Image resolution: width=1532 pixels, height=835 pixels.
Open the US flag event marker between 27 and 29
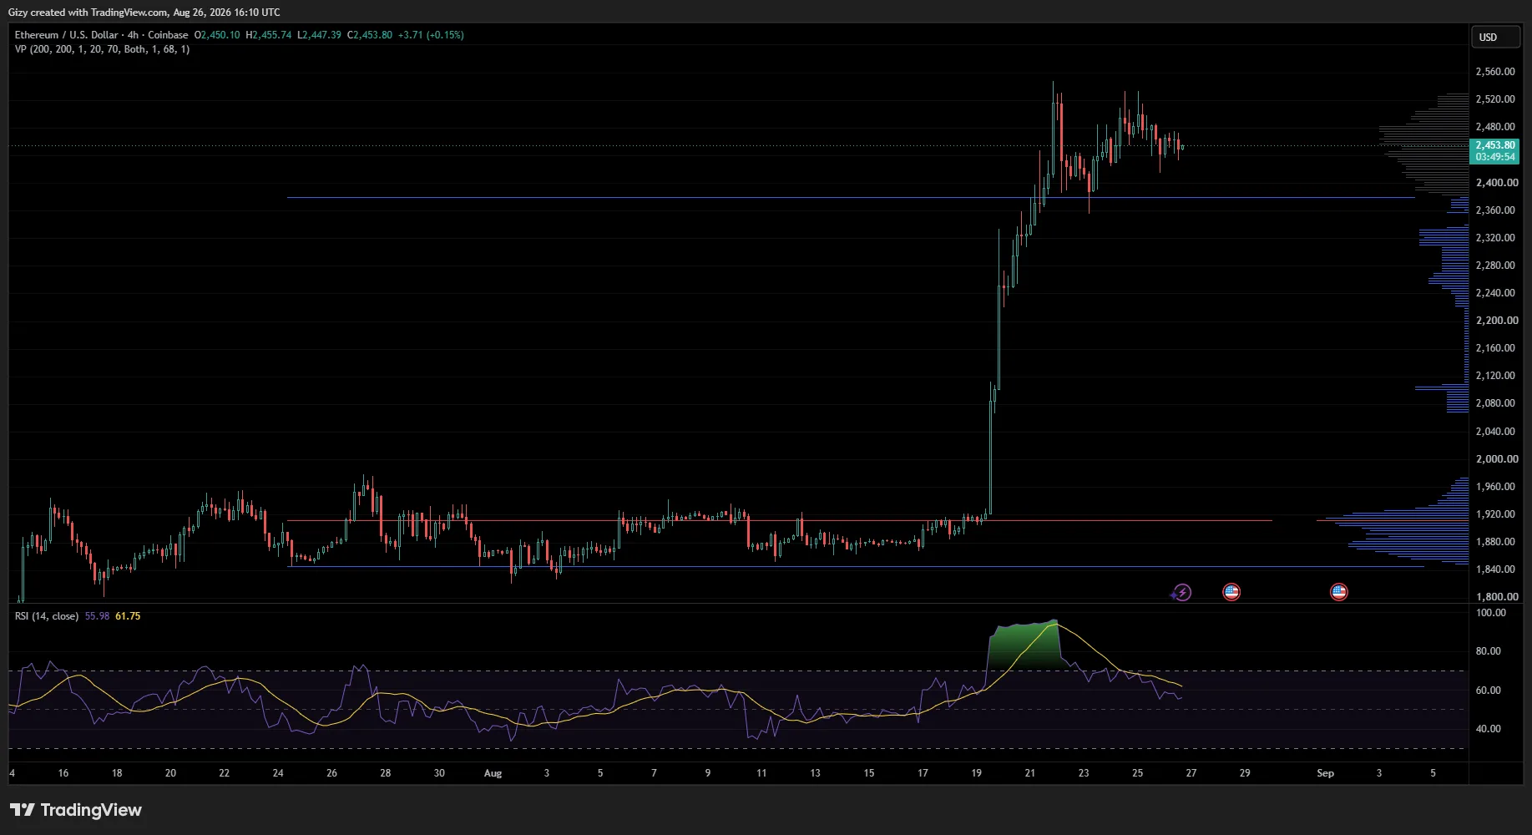coord(1231,592)
